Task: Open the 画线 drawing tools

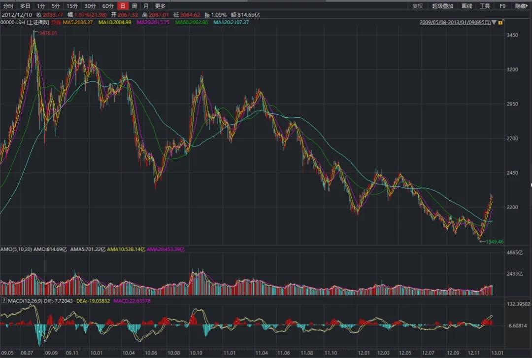Action: [467, 6]
